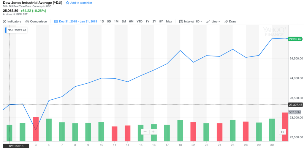Click the red volume bar for January 11

pos(114,134)
